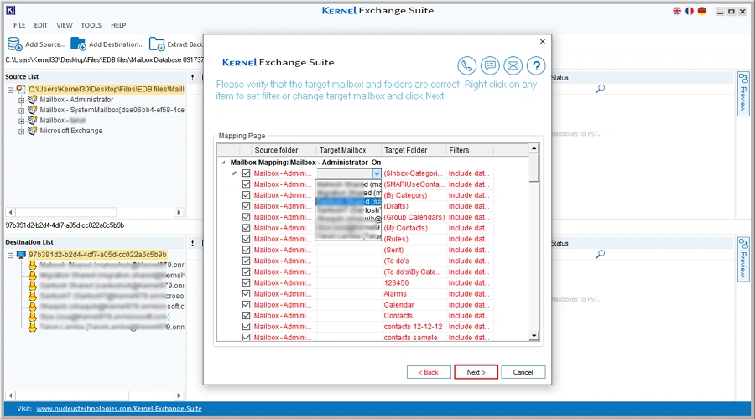Click the email envelope support icon
Viewport: 755px width, 419px height.
pos(513,66)
